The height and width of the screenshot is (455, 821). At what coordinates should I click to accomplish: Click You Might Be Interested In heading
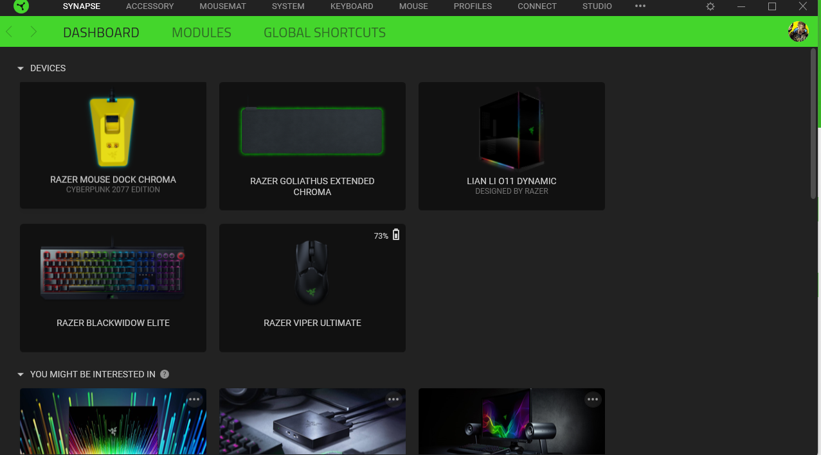(x=93, y=374)
